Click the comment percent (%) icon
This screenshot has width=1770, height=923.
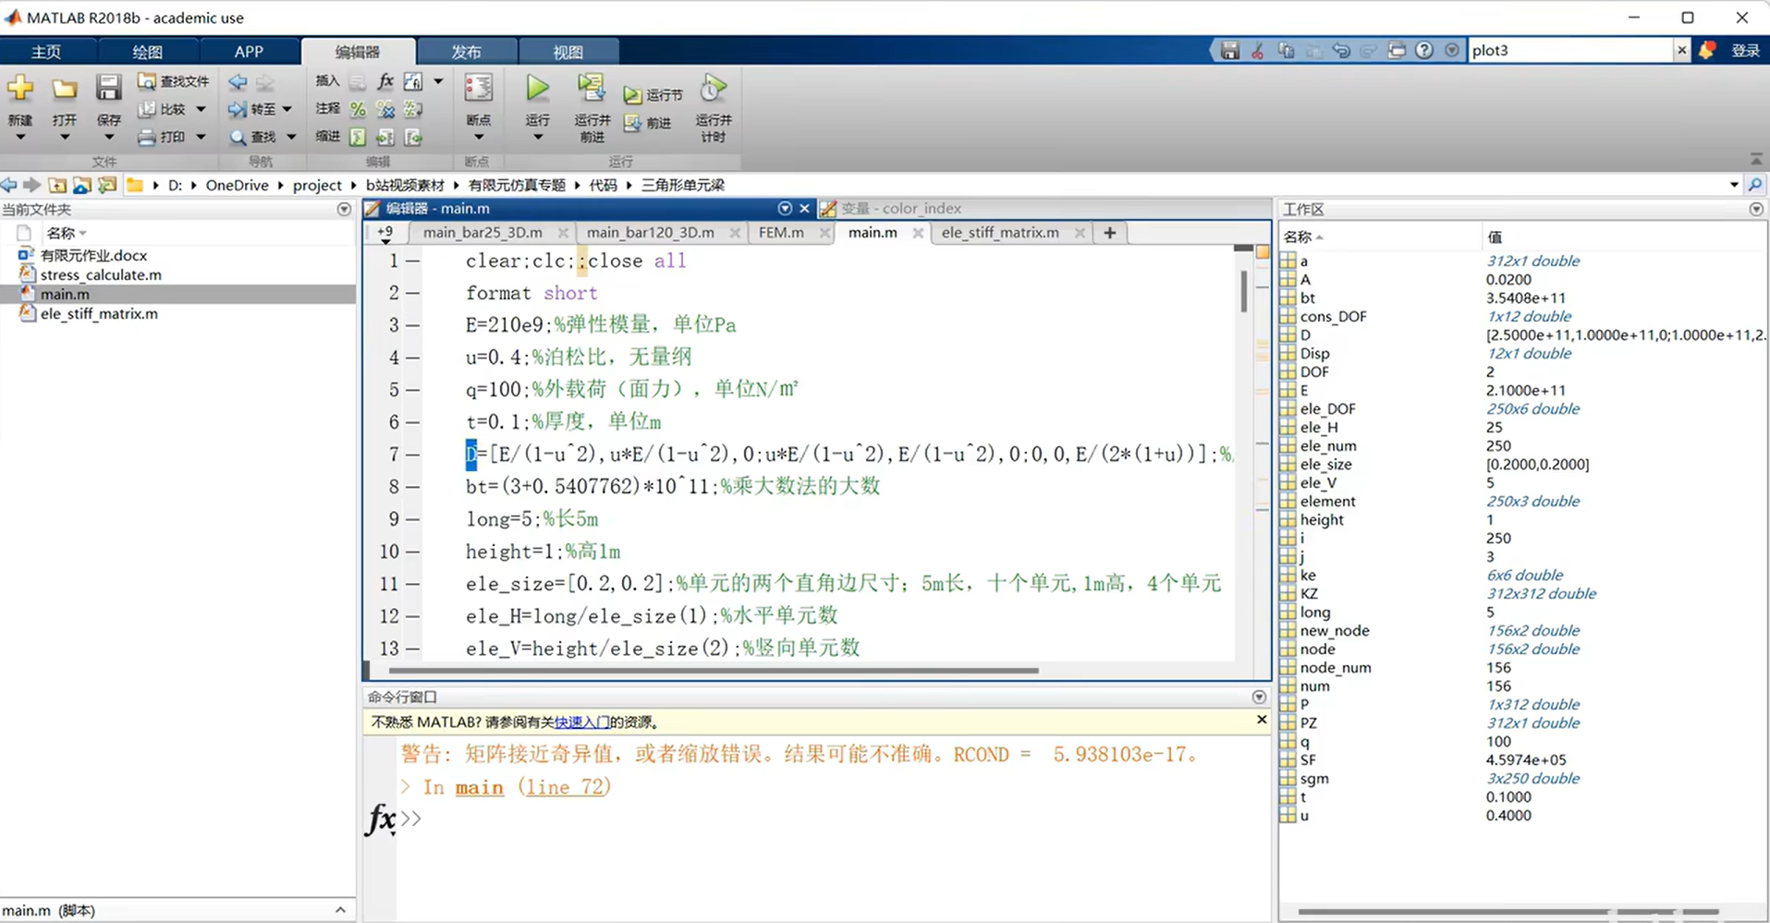358,110
